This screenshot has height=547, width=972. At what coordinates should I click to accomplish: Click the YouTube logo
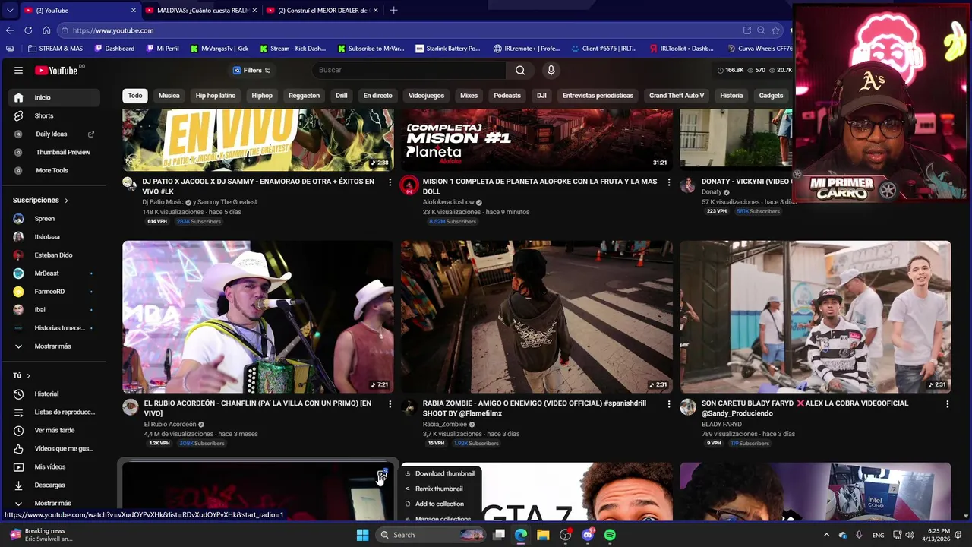57,71
